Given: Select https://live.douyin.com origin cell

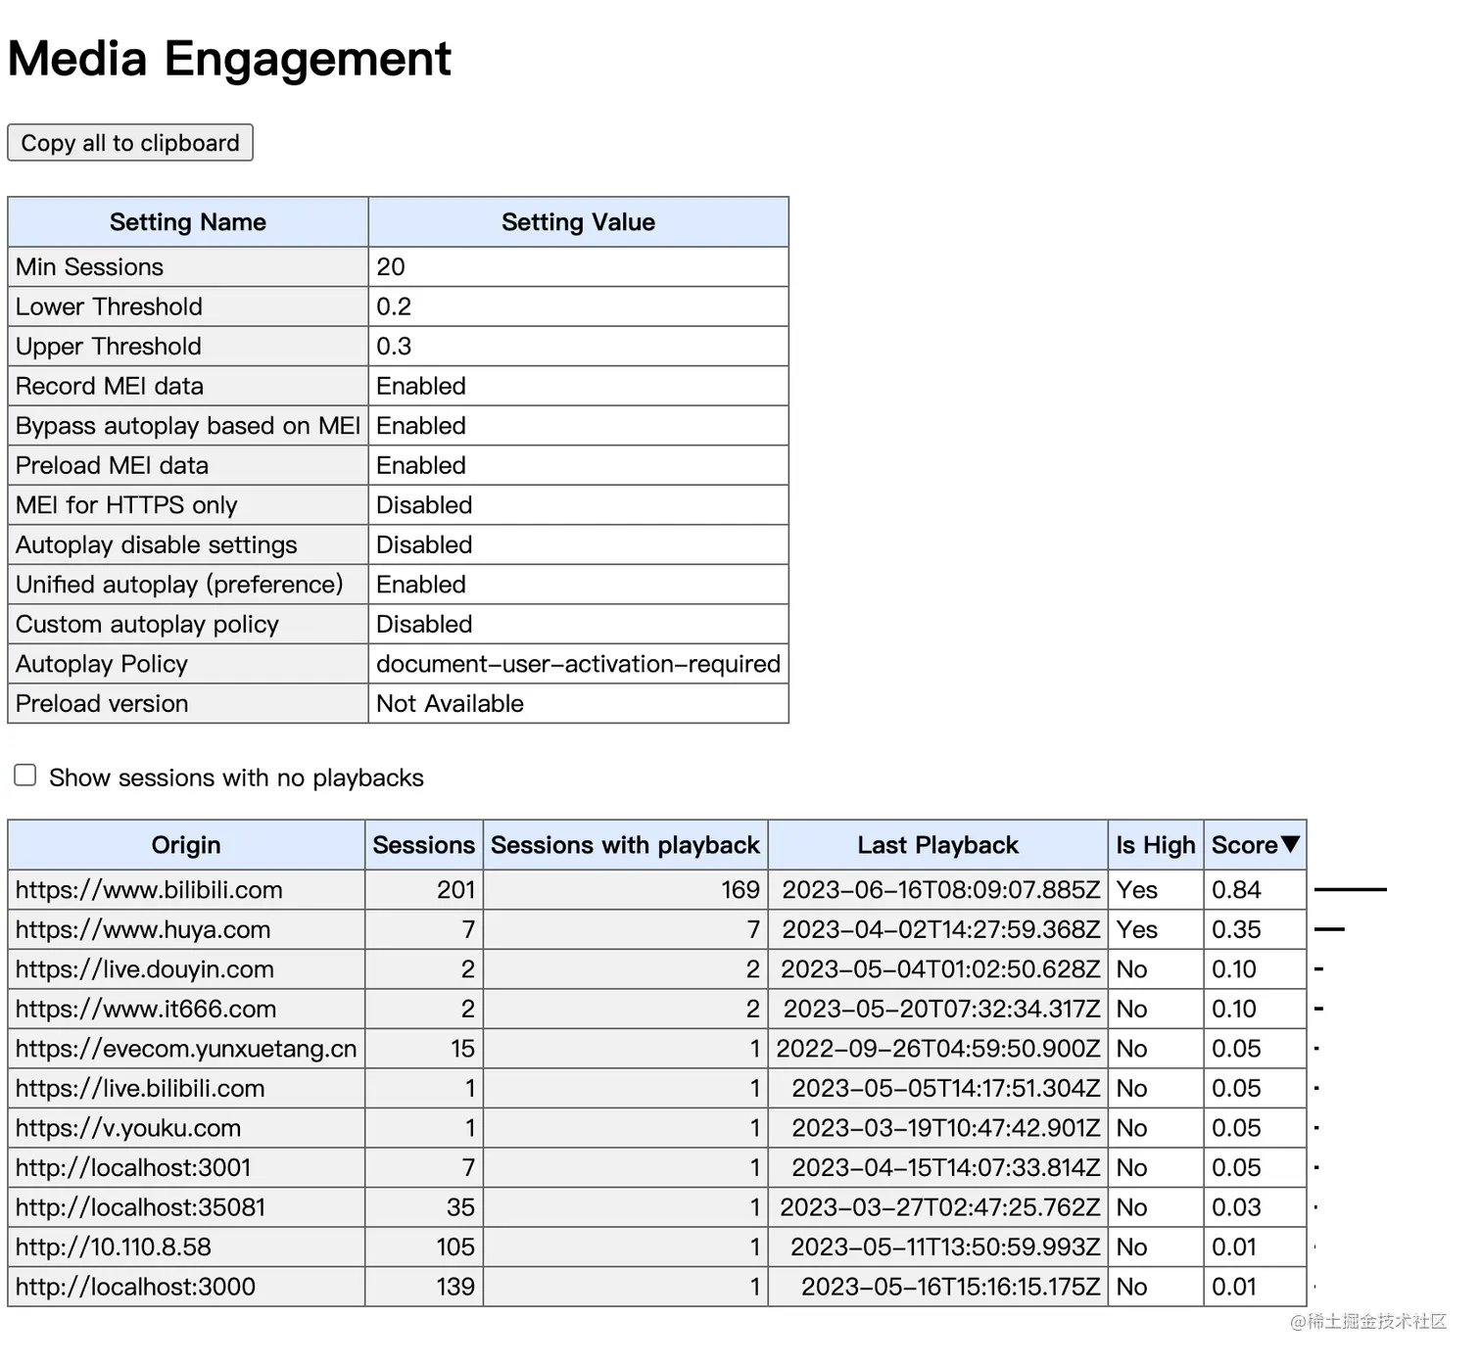Looking at the screenshot, I should [186, 969].
